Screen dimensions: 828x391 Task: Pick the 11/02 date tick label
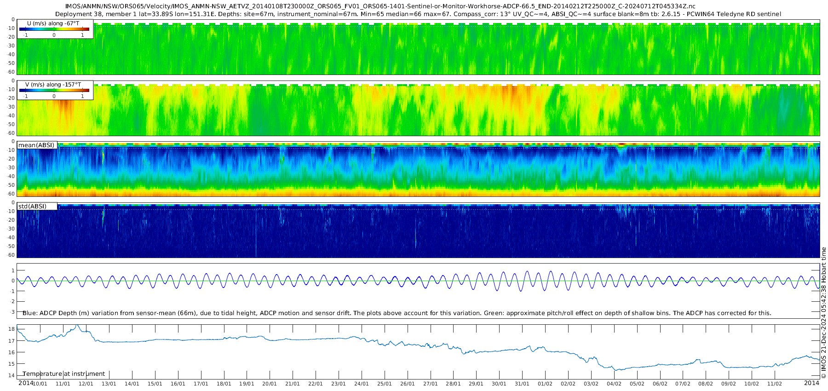coord(774,384)
